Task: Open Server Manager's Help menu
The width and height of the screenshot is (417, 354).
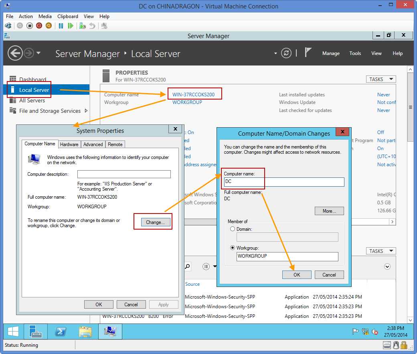Action: (398, 53)
